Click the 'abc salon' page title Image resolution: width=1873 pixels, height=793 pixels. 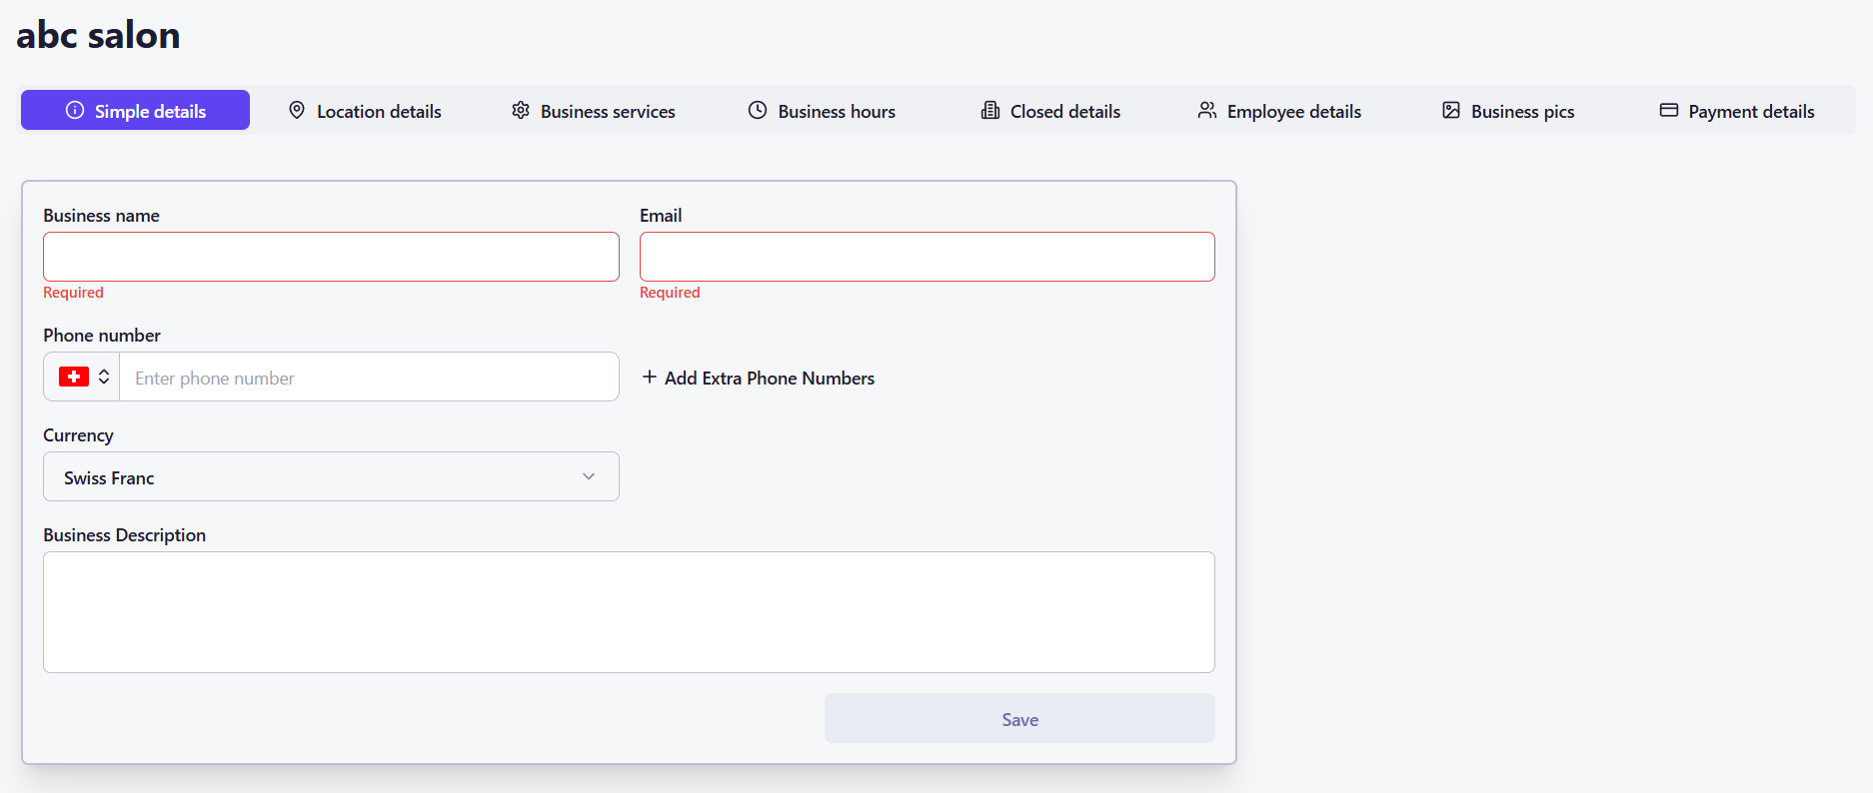(98, 35)
